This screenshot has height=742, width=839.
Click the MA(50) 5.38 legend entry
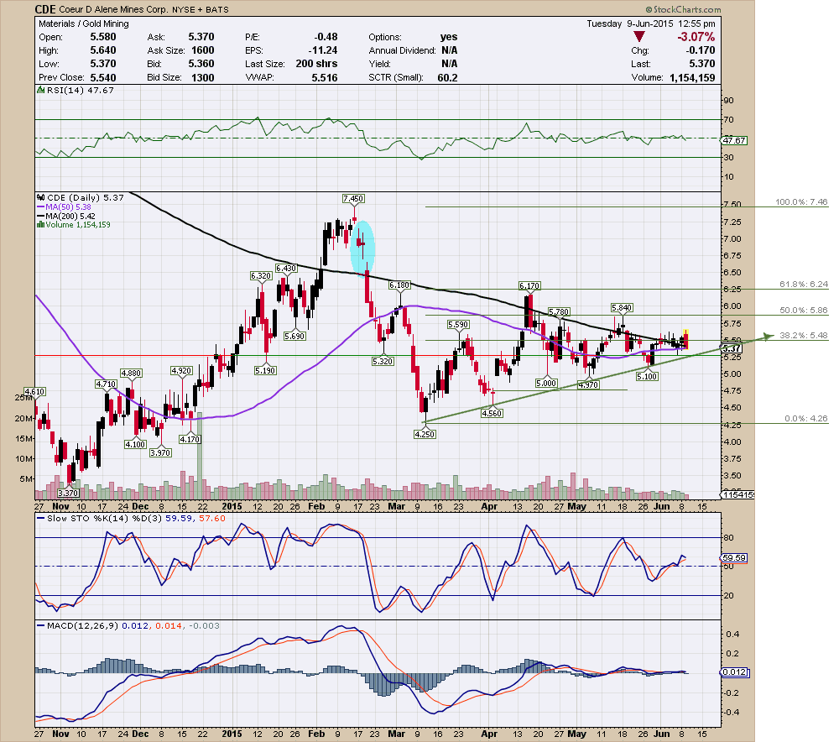click(68, 206)
